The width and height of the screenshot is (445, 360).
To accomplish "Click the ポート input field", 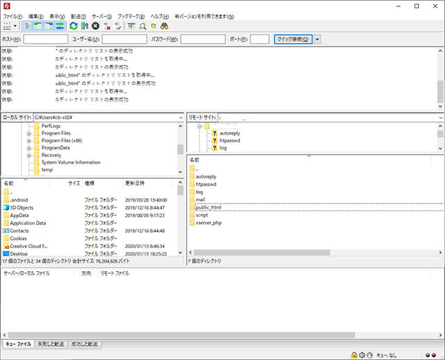I will point(259,39).
